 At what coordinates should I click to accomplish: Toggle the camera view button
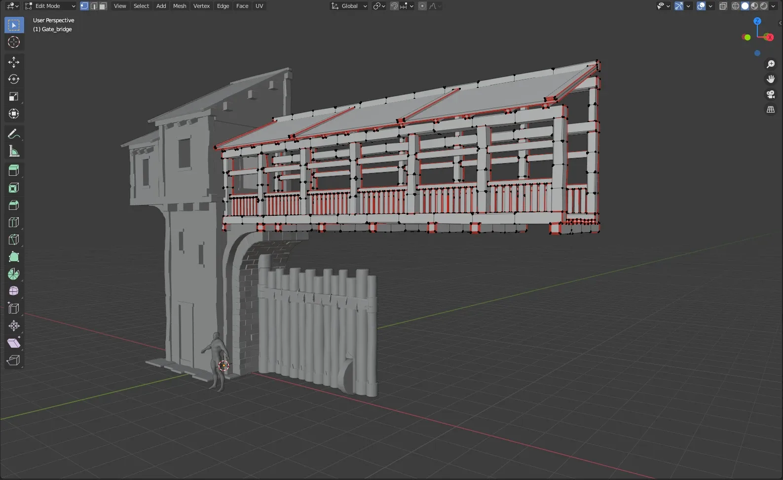(x=770, y=94)
